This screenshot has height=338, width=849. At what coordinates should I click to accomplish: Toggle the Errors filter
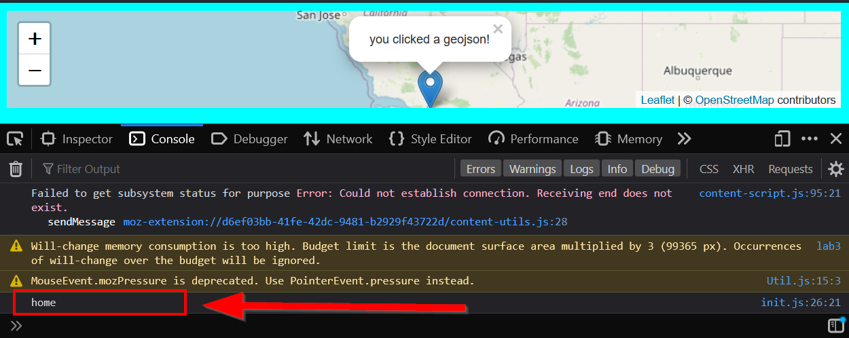point(481,169)
